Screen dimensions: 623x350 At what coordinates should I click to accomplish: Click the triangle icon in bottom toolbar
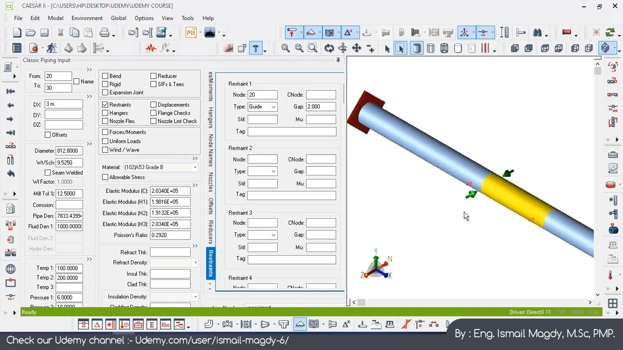pyautogui.click(x=97, y=325)
